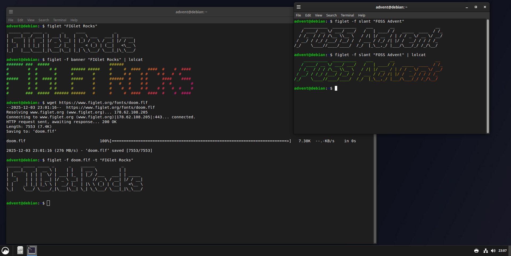This screenshot has width=511, height=256.
Task: Open File menu in front terminal
Action: click(298, 15)
